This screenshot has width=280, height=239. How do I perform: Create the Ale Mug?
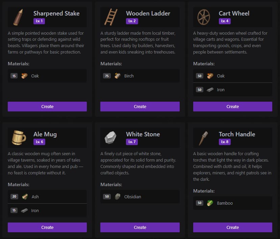click(47, 227)
